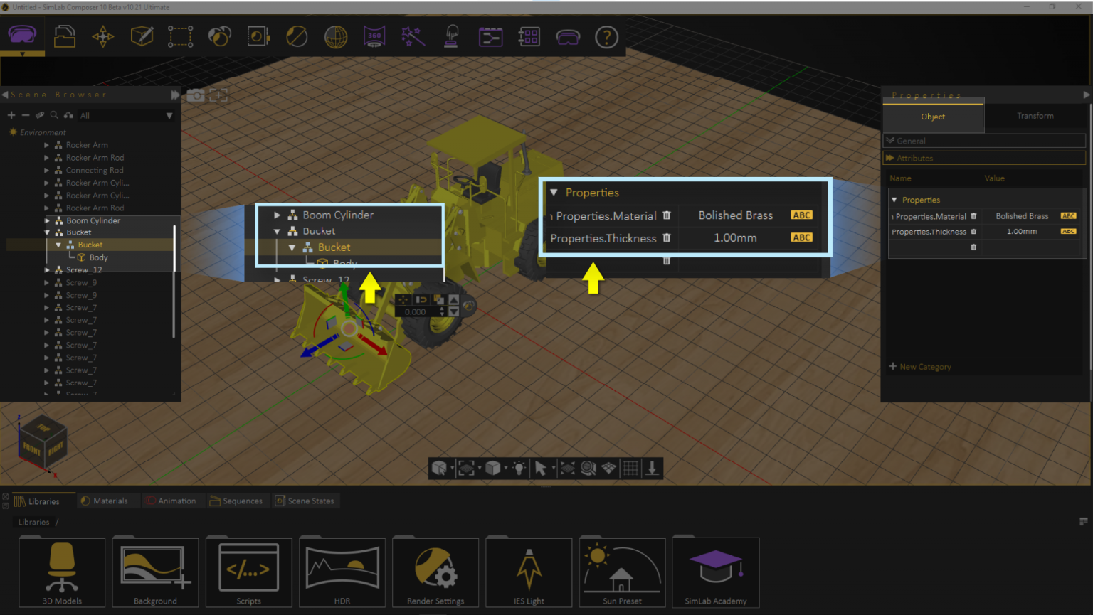The height and width of the screenshot is (615, 1093).
Task: Open the Transform tab in Properties panel
Action: coord(1035,116)
